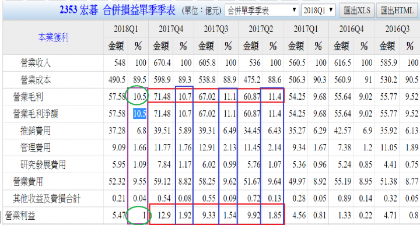Click the 89.5 cost percentage cell

[140, 80]
